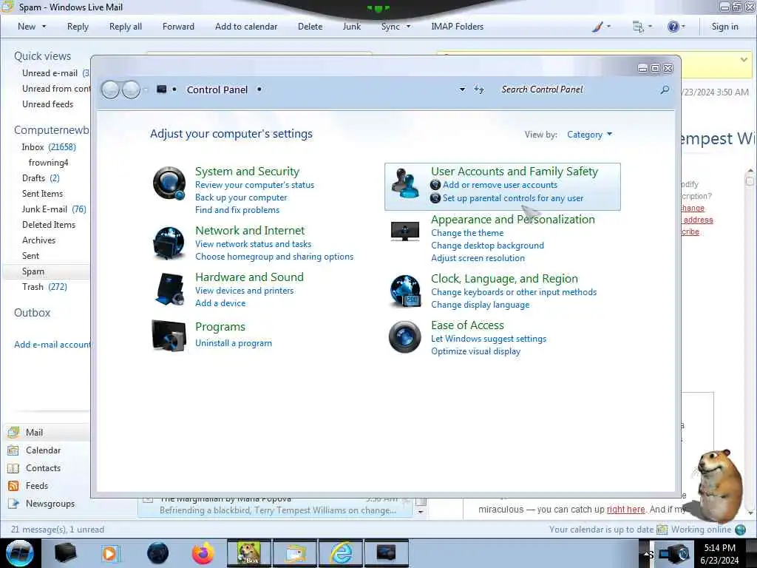The height and width of the screenshot is (568, 757).
Task: Click Forward in Mail toolbar
Action: [x=178, y=27]
